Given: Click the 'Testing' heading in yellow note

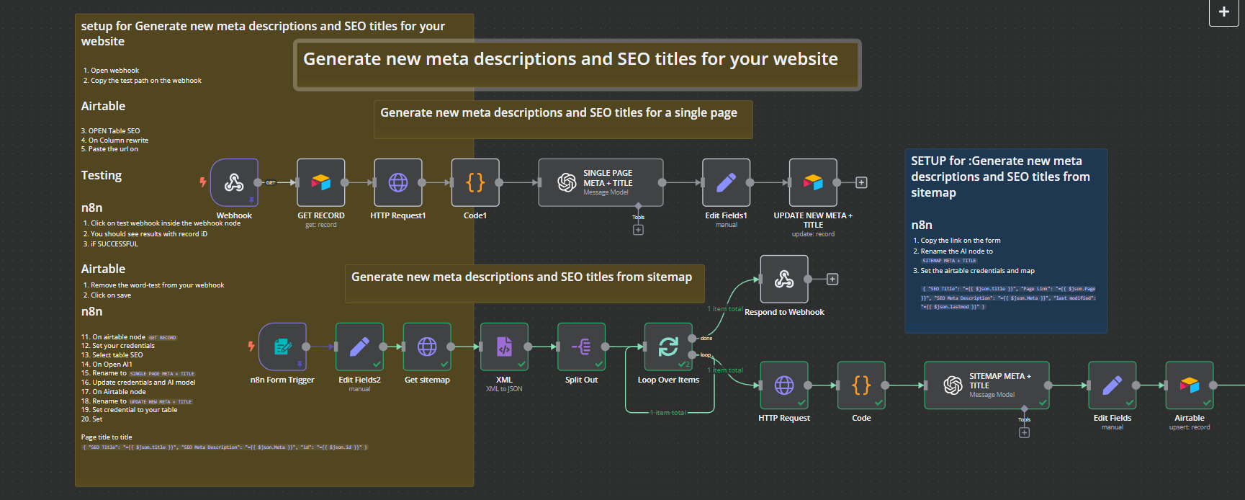Looking at the screenshot, I should (102, 175).
